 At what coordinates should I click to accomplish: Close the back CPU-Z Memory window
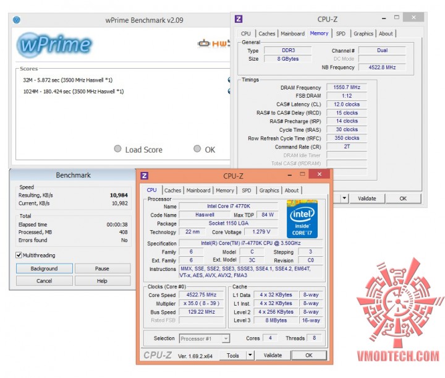(x=413, y=17)
